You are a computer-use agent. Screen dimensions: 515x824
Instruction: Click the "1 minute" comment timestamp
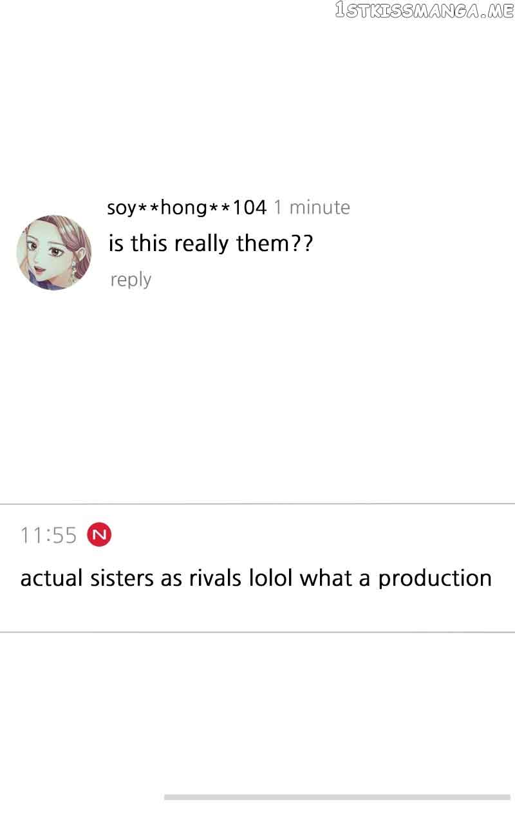click(x=312, y=207)
